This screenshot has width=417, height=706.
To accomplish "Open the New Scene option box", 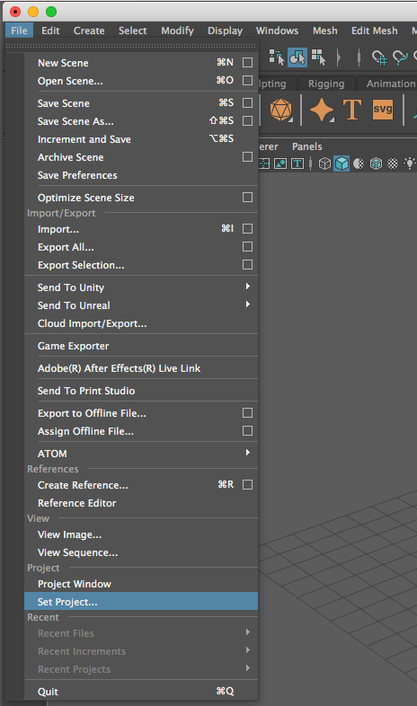I will [247, 62].
